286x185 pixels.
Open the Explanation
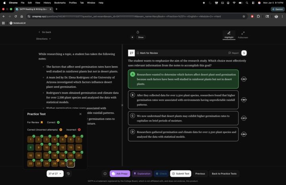(142, 174)
